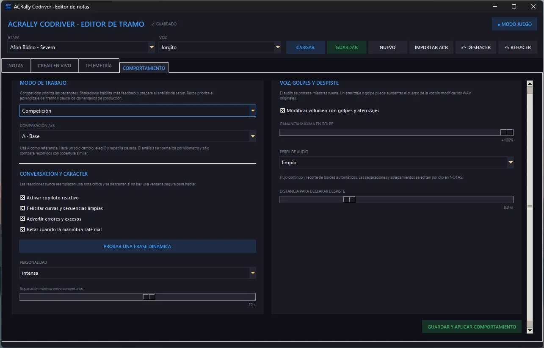Screen dimensions: 544x348
Task: Switch to MODO JUEGO
Action: (514, 24)
